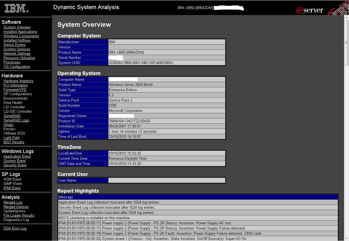
Task: Open the Firmware/VPD report
Action: (x=15, y=89)
